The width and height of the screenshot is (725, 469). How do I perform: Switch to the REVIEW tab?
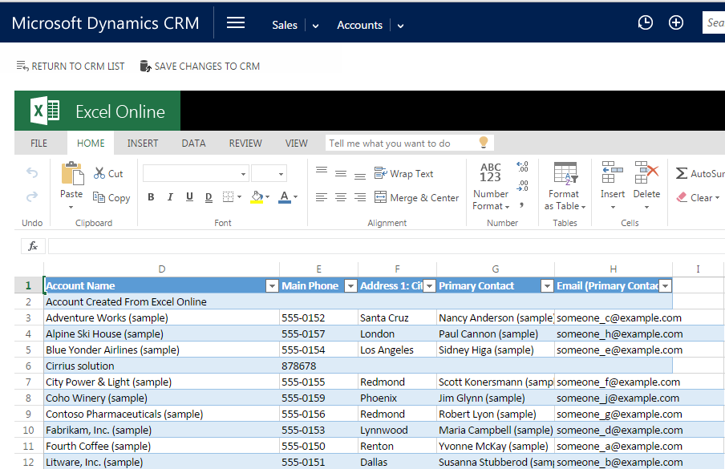[x=245, y=144]
